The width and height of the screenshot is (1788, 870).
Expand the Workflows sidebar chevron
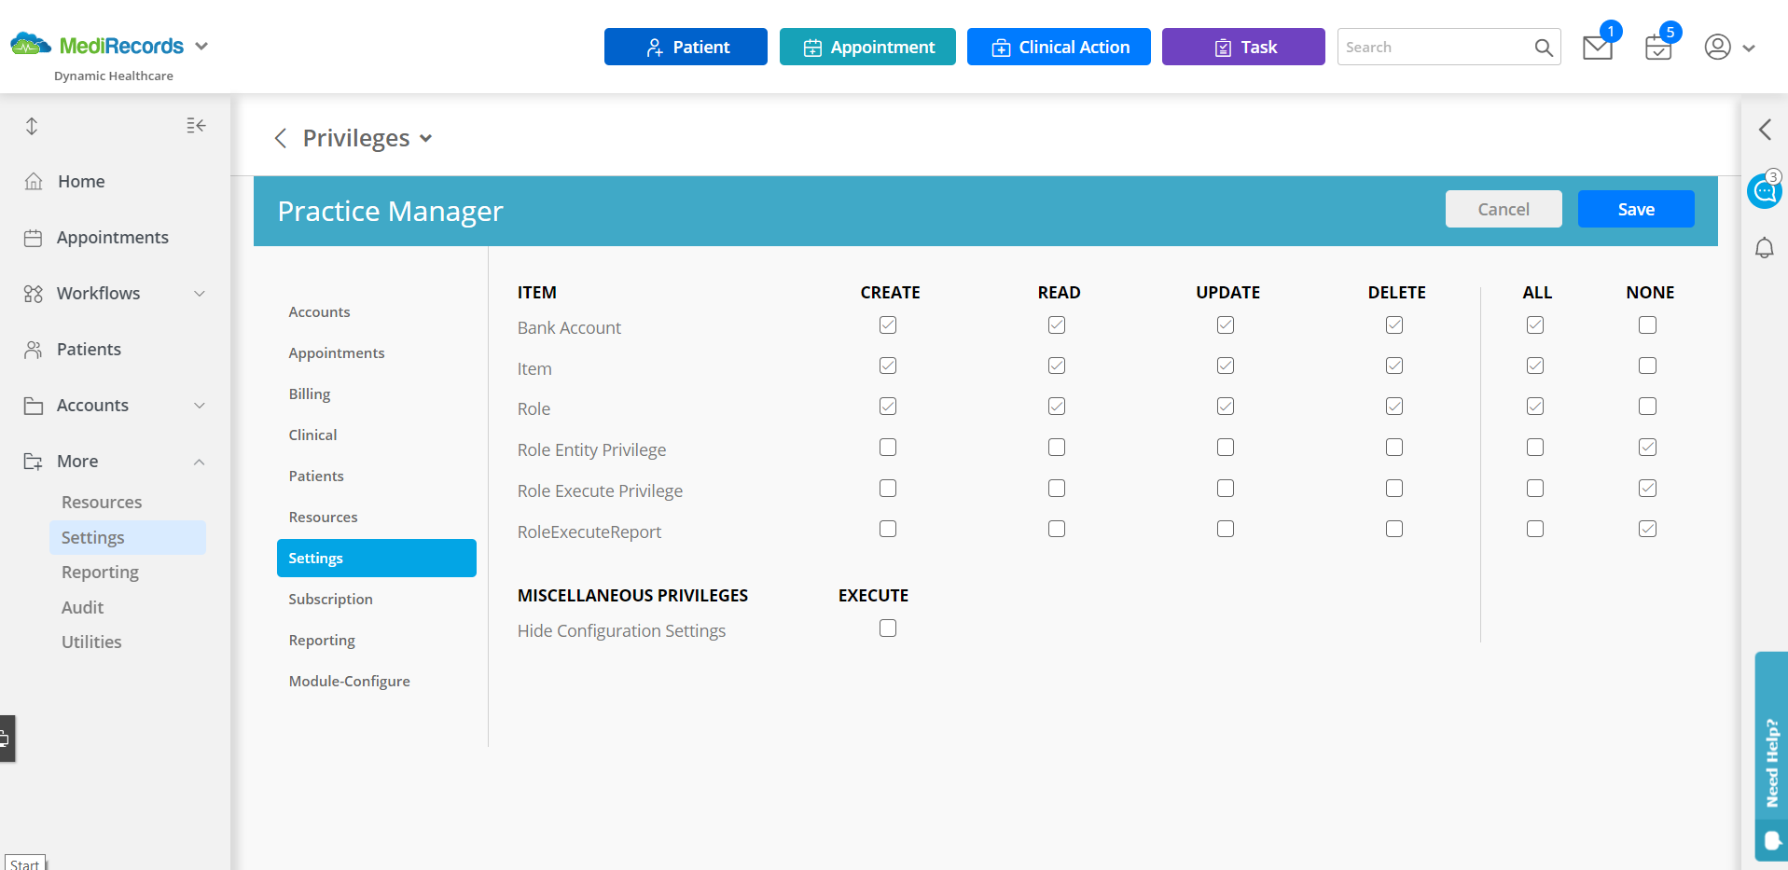(x=200, y=294)
